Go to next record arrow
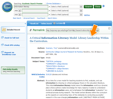113x99 pixels. tap(64, 23)
